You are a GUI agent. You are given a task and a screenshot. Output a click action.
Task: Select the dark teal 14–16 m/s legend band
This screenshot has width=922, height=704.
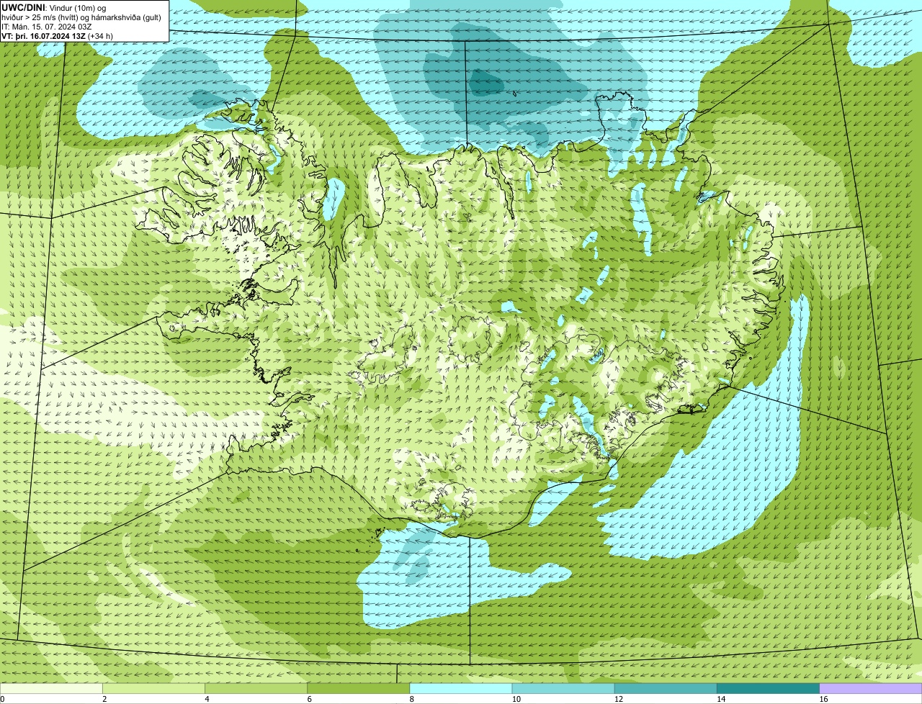click(x=769, y=689)
